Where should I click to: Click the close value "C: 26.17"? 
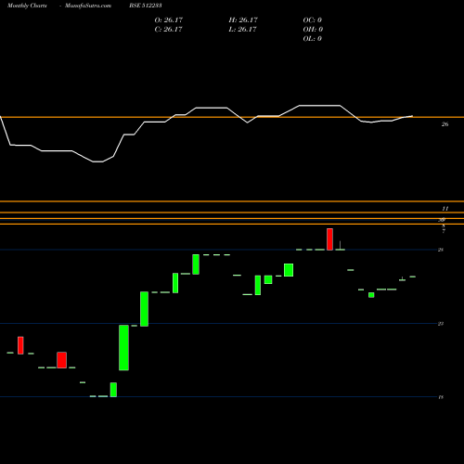168,30
